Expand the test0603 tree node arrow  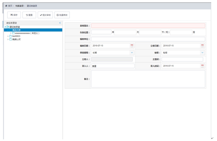click(8, 36)
